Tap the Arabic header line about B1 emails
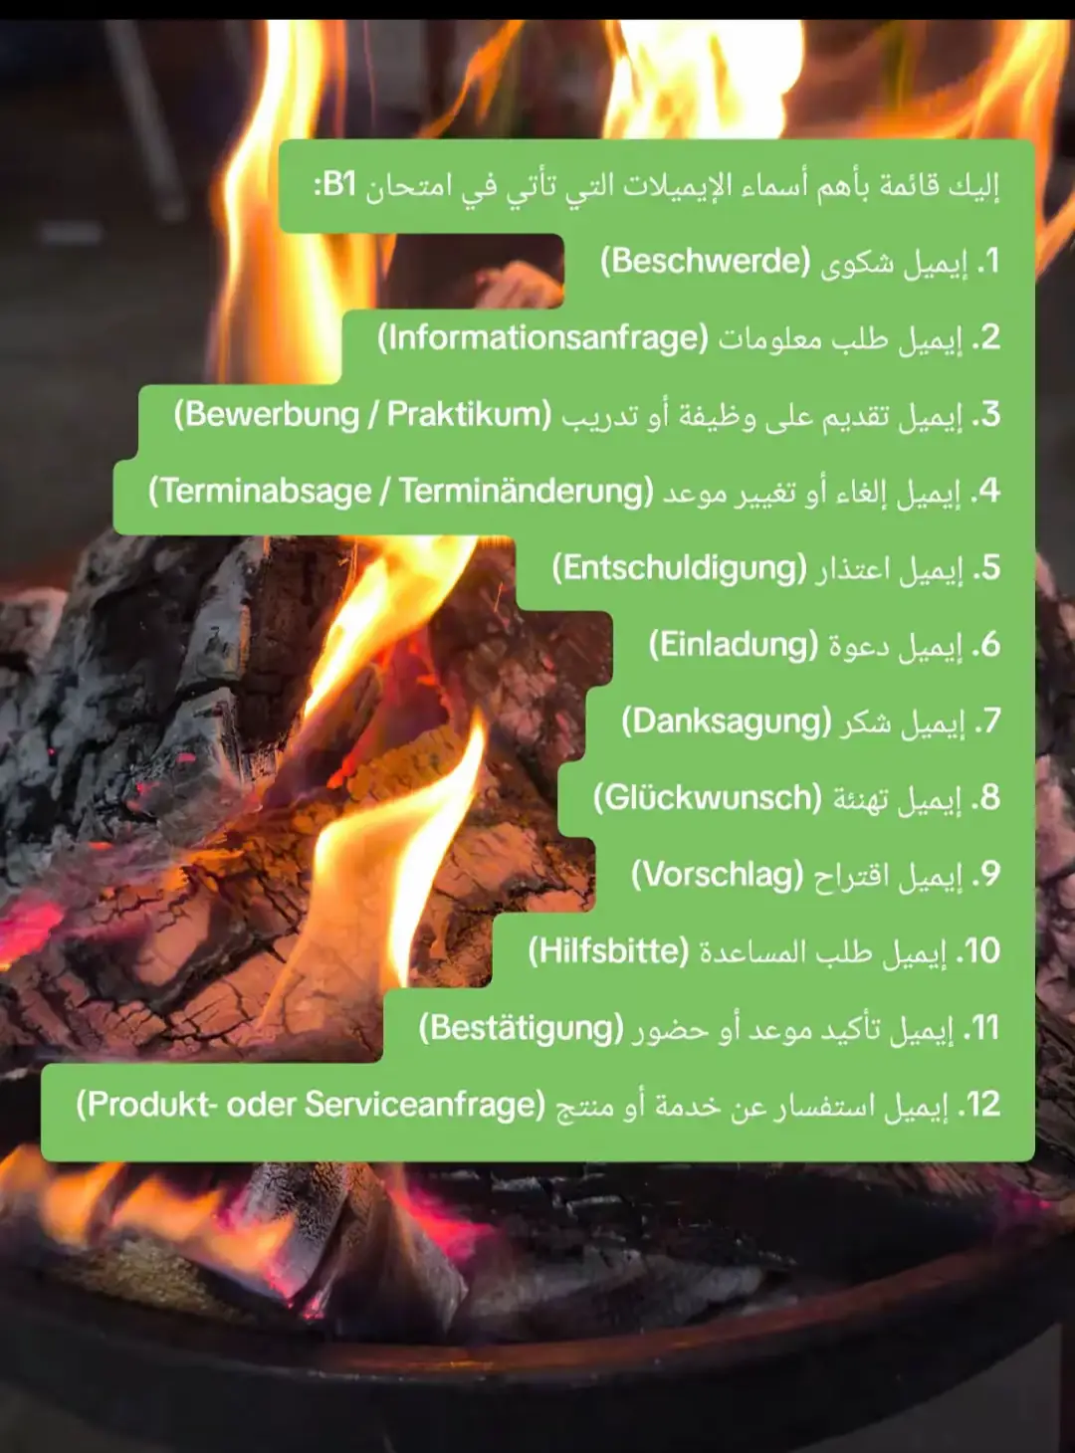The height and width of the screenshot is (1453, 1075). (657, 186)
